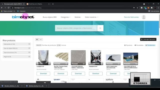This screenshot has height=90, width=160.
Task: Open the browser extensions puzzle icon
Action: click(152, 8)
